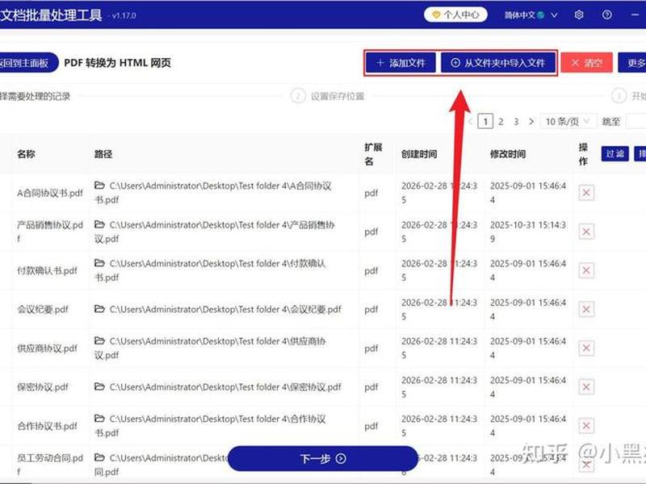This screenshot has width=646, height=484.
Task: Click the 修改时间 column header
Action: point(508,154)
